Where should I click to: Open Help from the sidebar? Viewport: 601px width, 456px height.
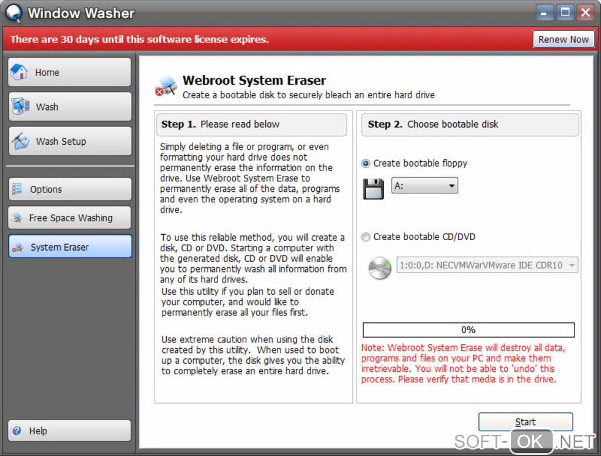point(70,431)
